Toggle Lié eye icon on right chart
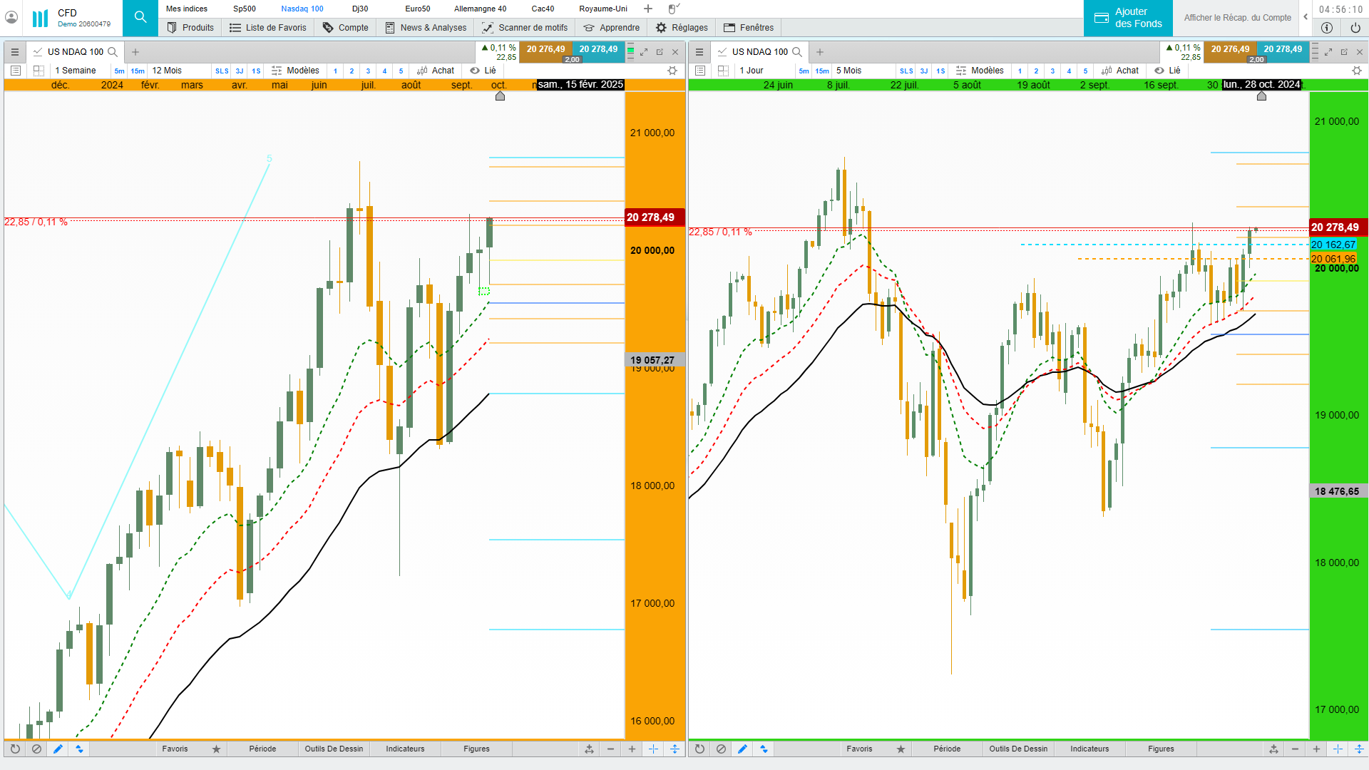Screen dimensions: 1369x770 pyautogui.click(x=1159, y=71)
